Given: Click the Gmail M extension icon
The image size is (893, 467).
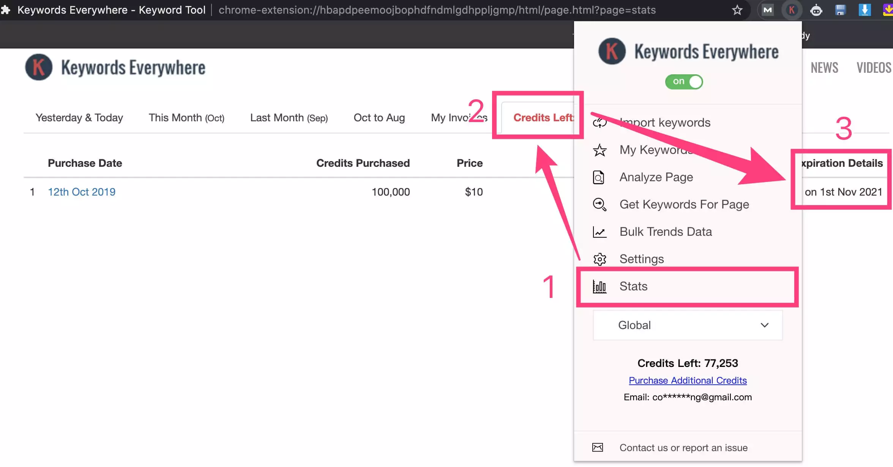Looking at the screenshot, I should point(767,10).
